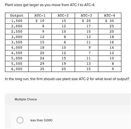Click the ATC-3 column header
This screenshot has width=131, height=129.
[87, 15]
